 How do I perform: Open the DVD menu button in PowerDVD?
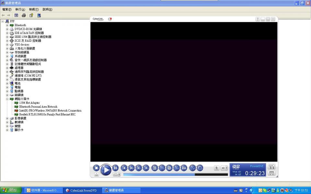point(155,168)
